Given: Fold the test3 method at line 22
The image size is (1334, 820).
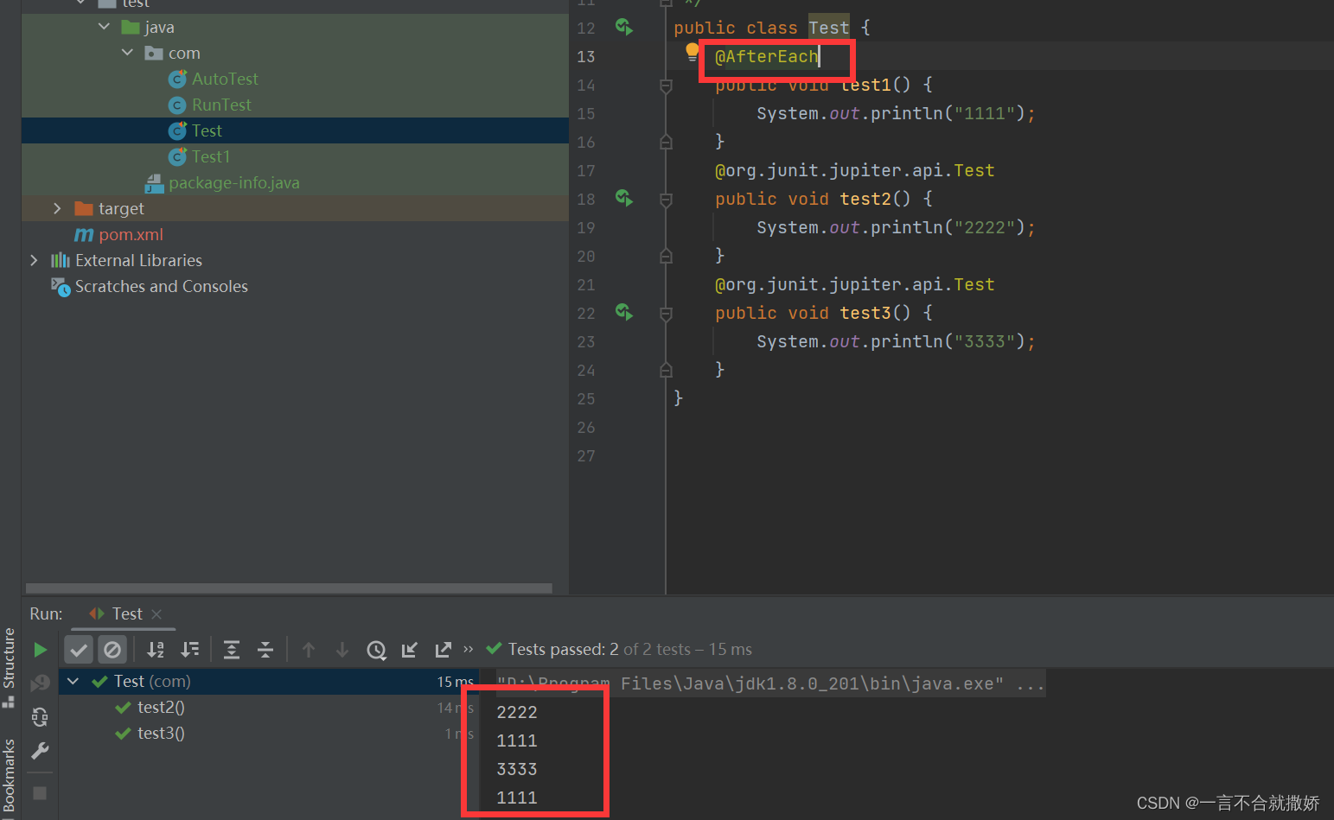Looking at the screenshot, I should 666,314.
